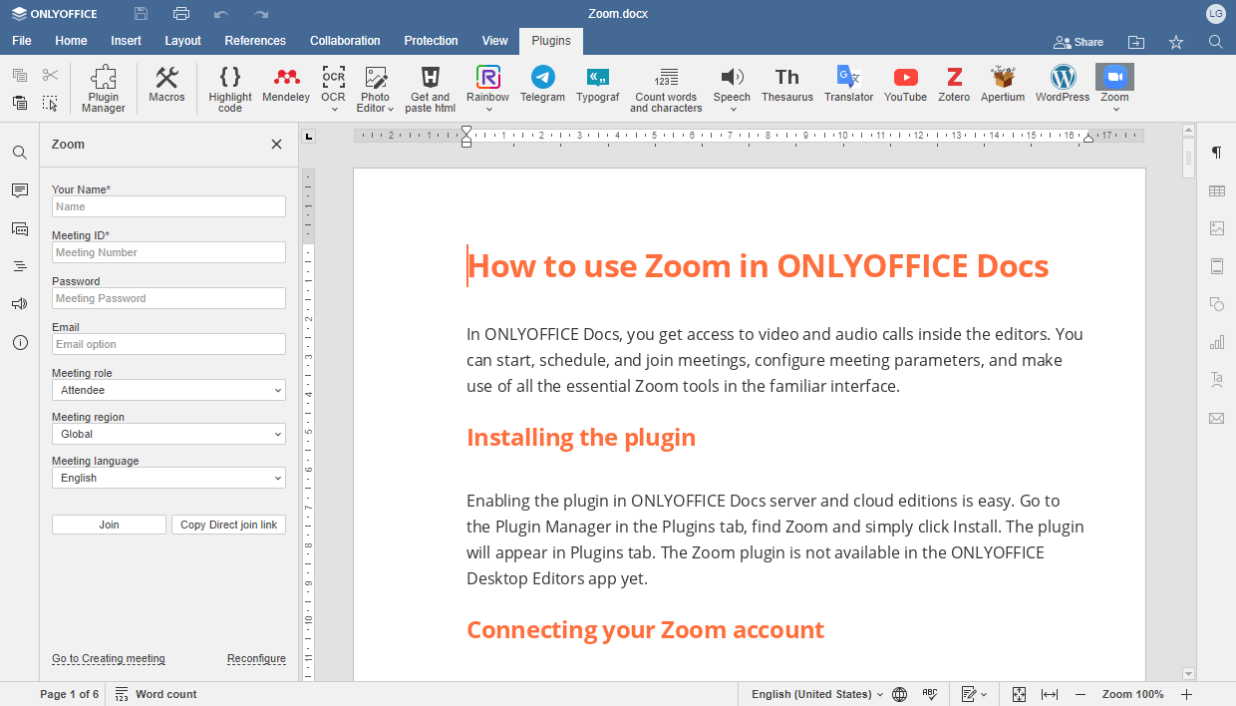Open the OCR plugin dropdown arrow
The width and height of the screenshot is (1236, 706).
pyautogui.click(x=334, y=110)
